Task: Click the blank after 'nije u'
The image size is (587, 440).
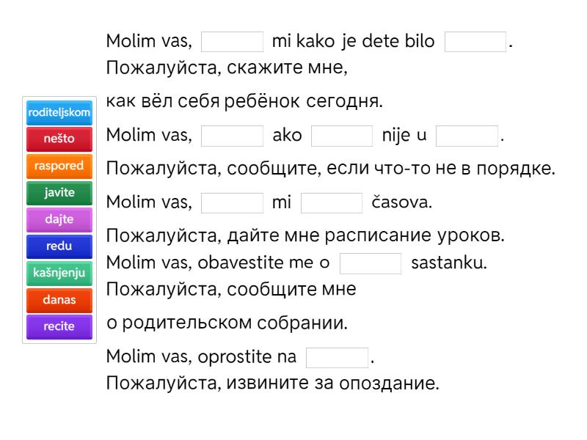Action: [467, 136]
